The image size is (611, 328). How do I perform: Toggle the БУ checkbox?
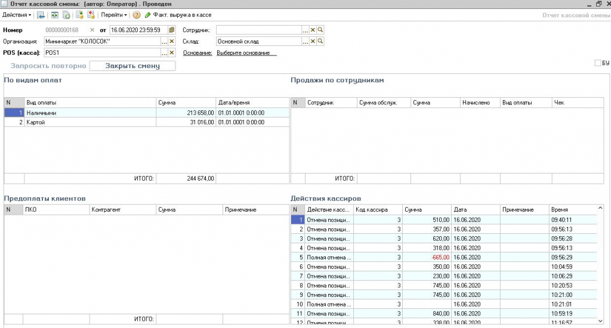click(x=598, y=63)
